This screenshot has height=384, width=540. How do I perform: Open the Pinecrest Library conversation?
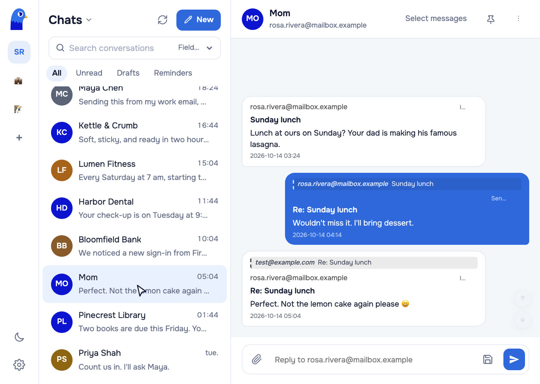click(135, 322)
